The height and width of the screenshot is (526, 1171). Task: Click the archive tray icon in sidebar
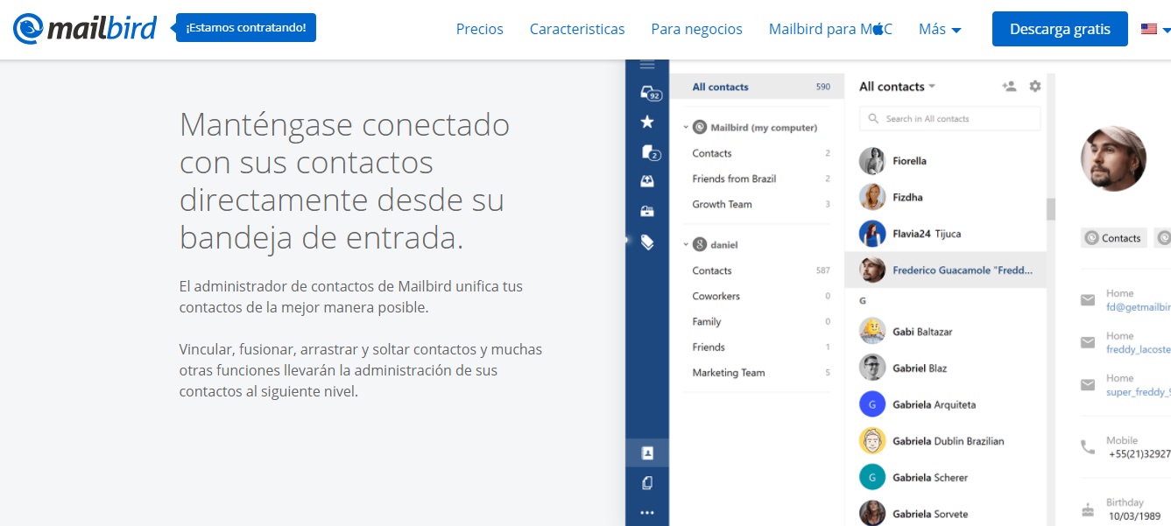coord(647,181)
